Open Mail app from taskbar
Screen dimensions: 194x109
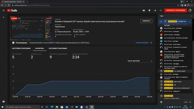pyautogui.click(x=67, y=107)
